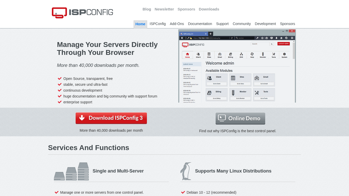
Task: Click the italic "More than 40,000 downloads" tagline
Action: coord(98,65)
